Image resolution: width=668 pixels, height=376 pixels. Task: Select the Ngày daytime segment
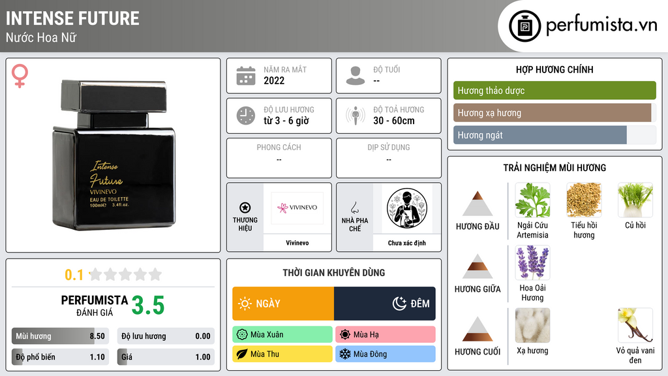[x=283, y=304]
